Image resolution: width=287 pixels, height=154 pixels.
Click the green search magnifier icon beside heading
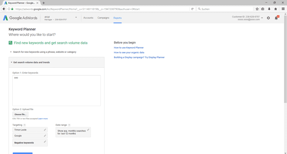click(10, 43)
